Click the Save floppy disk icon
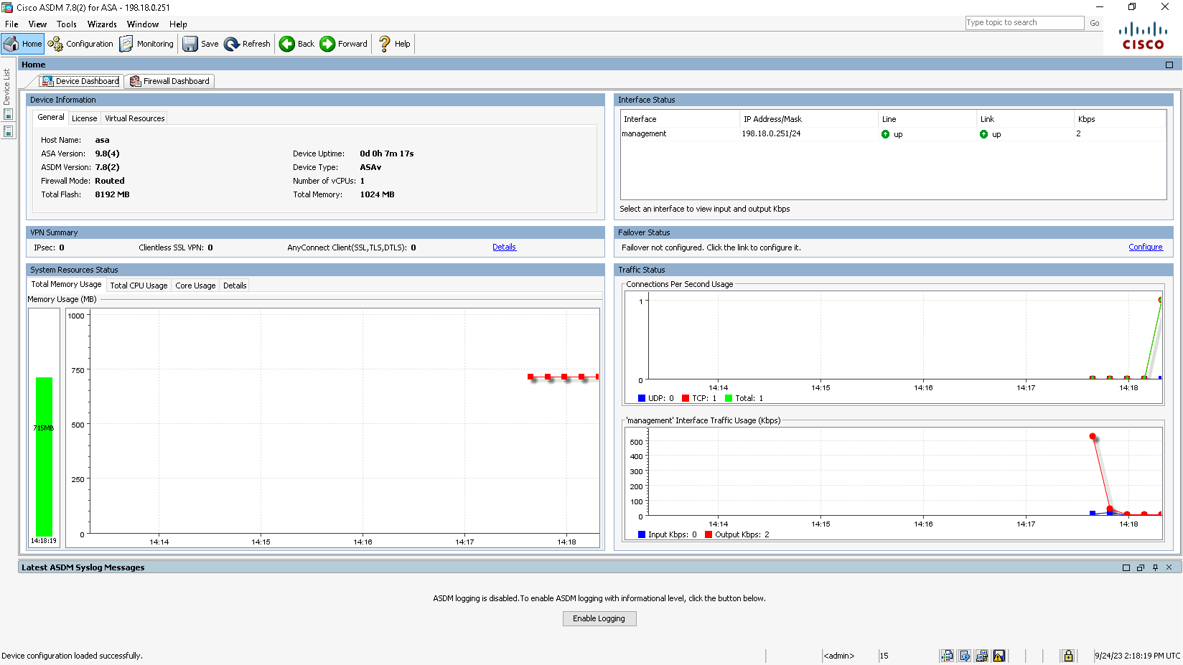The width and height of the screenshot is (1183, 665). click(x=190, y=44)
